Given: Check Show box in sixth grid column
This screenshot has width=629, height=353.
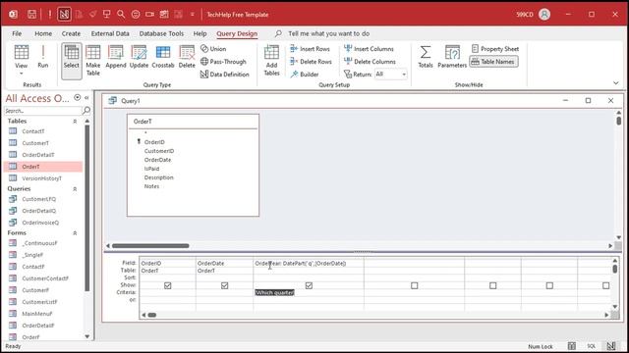Looking at the screenshot, I should (x=549, y=285).
